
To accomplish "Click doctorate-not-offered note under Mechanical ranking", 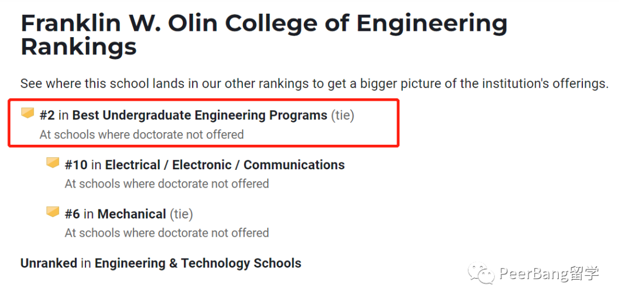I will point(167,233).
